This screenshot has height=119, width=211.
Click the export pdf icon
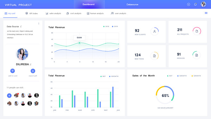33,71
